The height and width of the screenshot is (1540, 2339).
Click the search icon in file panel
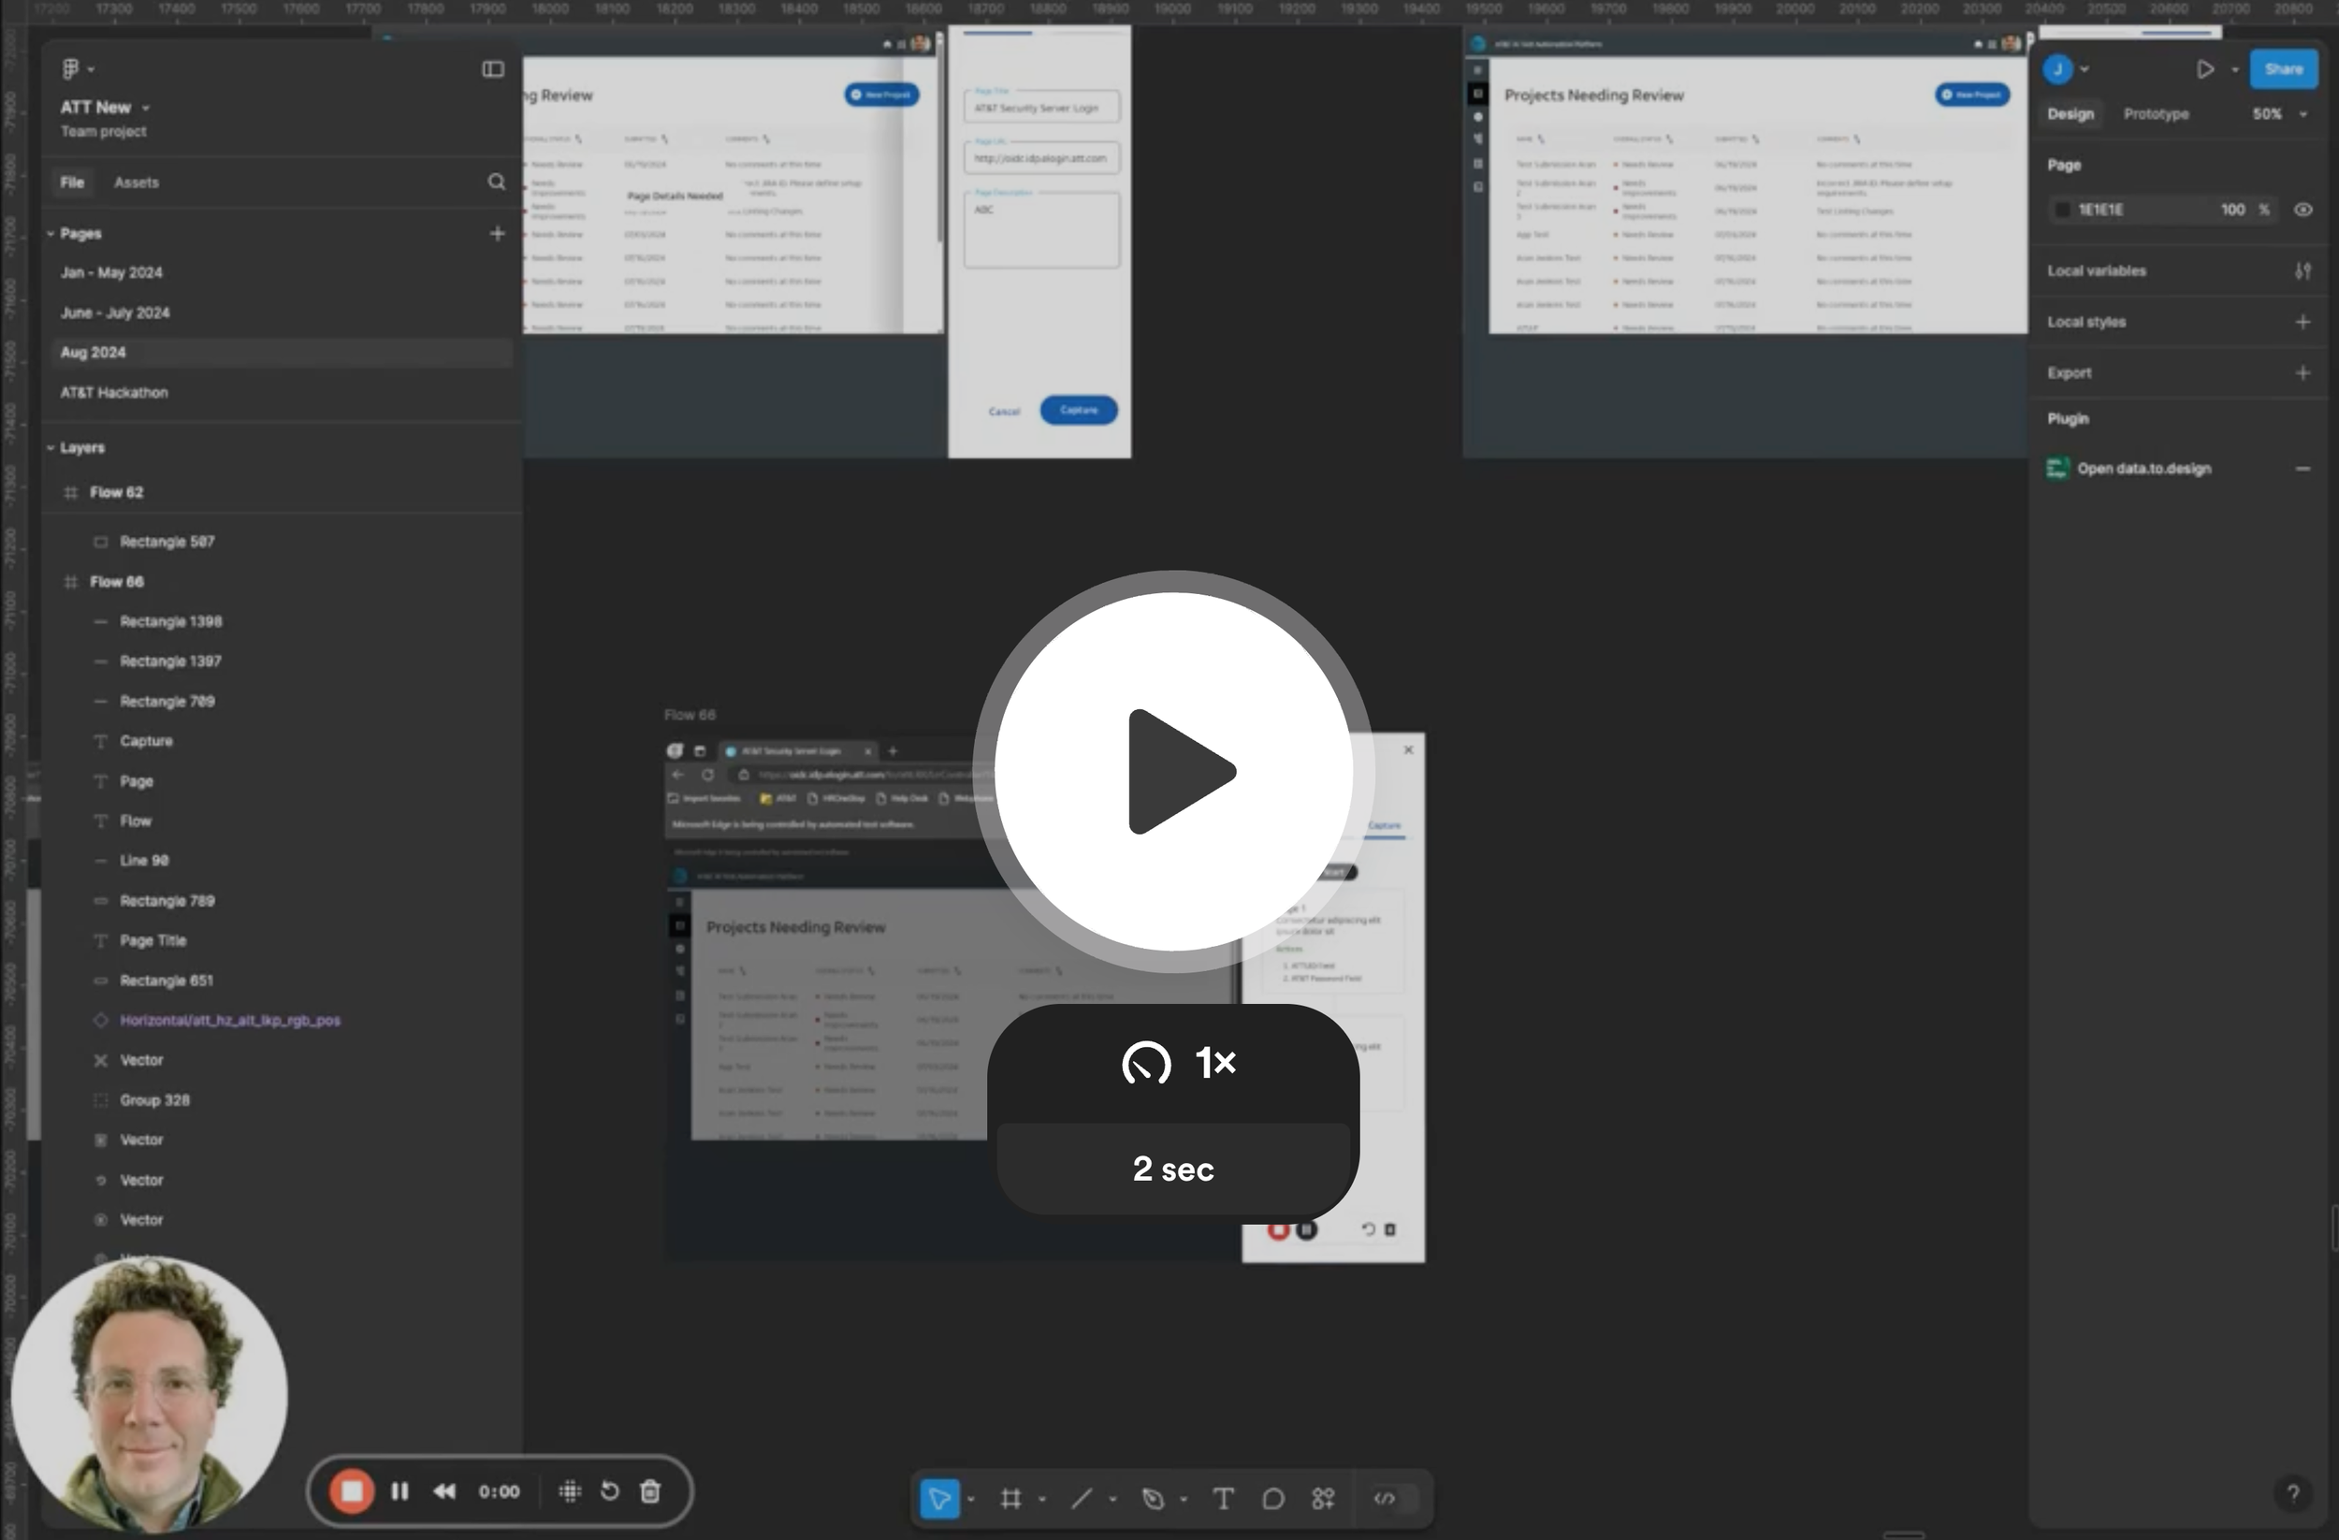pyautogui.click(x=496, y=182)
